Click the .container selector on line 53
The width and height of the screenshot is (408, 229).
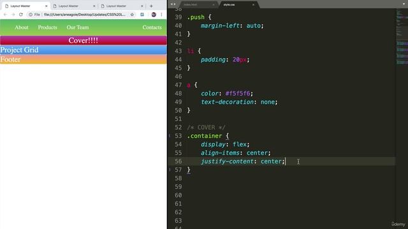pos(205,135)
